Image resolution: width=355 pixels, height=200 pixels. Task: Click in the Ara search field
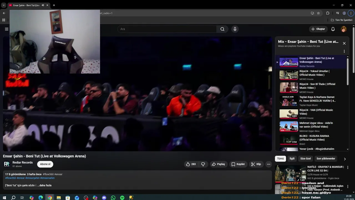point(167,29)
